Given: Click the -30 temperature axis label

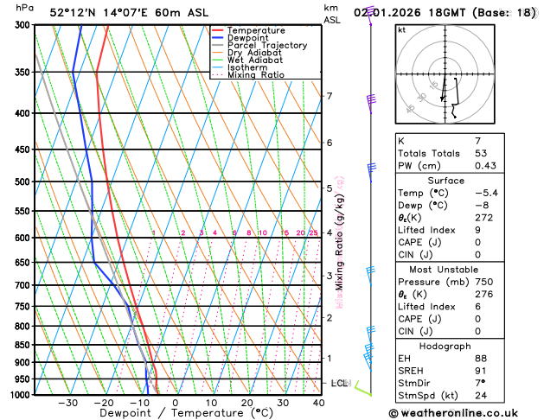Looking at the screenshot, I should [68, 403].
